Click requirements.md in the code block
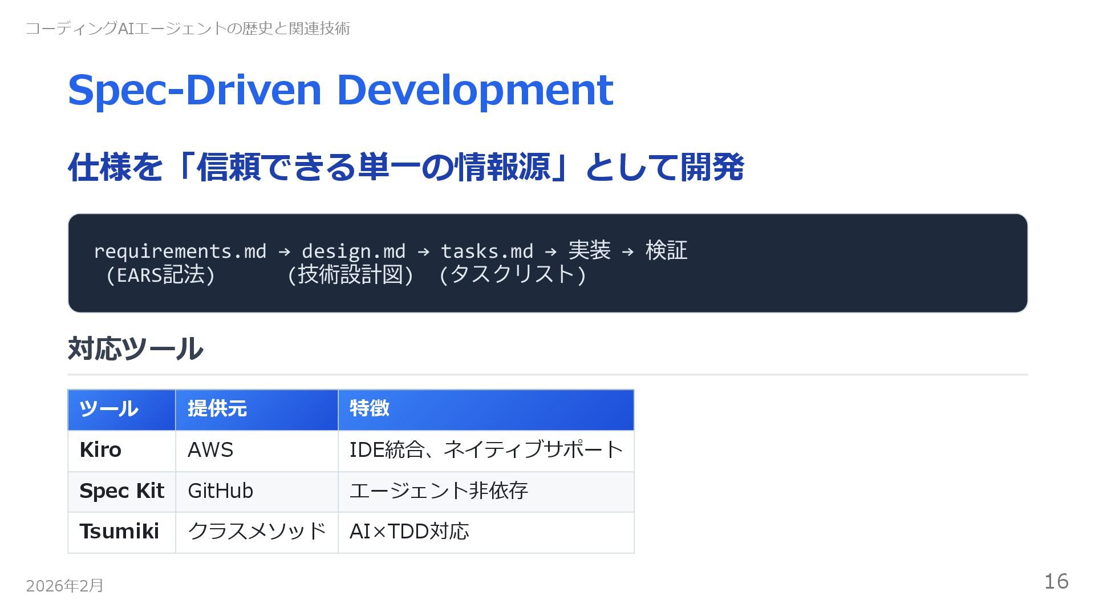 tap(180, 251)
